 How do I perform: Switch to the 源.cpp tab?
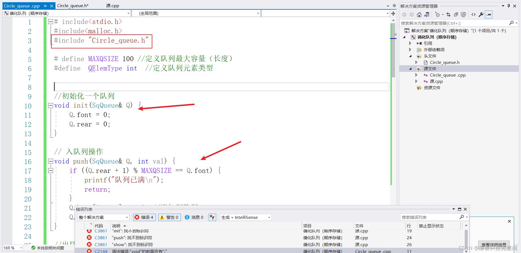coord(113,6)
